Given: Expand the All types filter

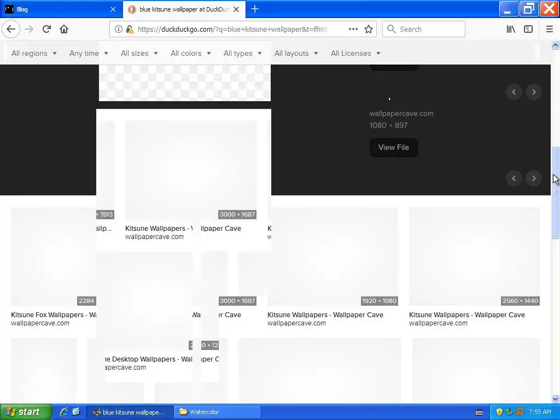Looking at the screenshot, I should coord(242,53).
